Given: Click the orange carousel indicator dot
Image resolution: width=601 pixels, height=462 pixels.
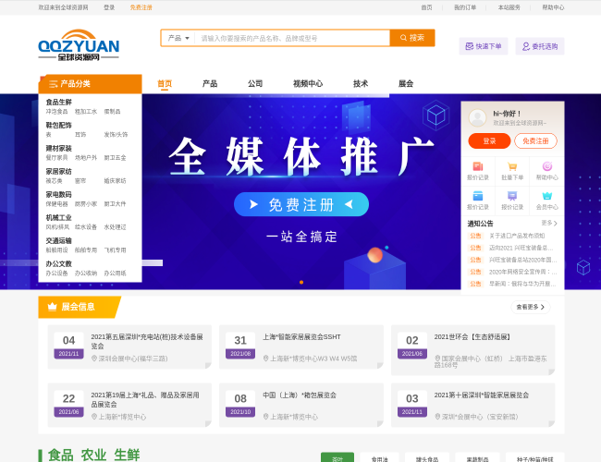Looking at the screenshot, I should pyautogui.click(x=301, y=283).
